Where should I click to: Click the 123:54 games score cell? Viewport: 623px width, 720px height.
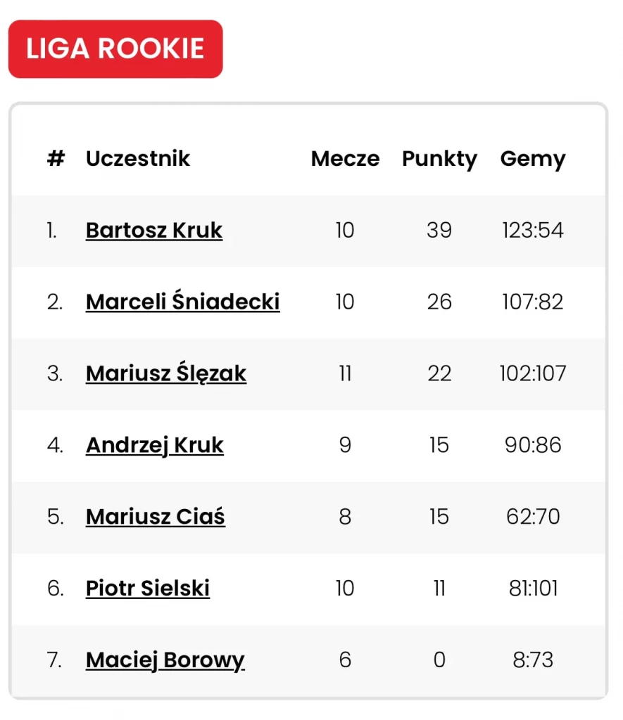click(533, 230)
